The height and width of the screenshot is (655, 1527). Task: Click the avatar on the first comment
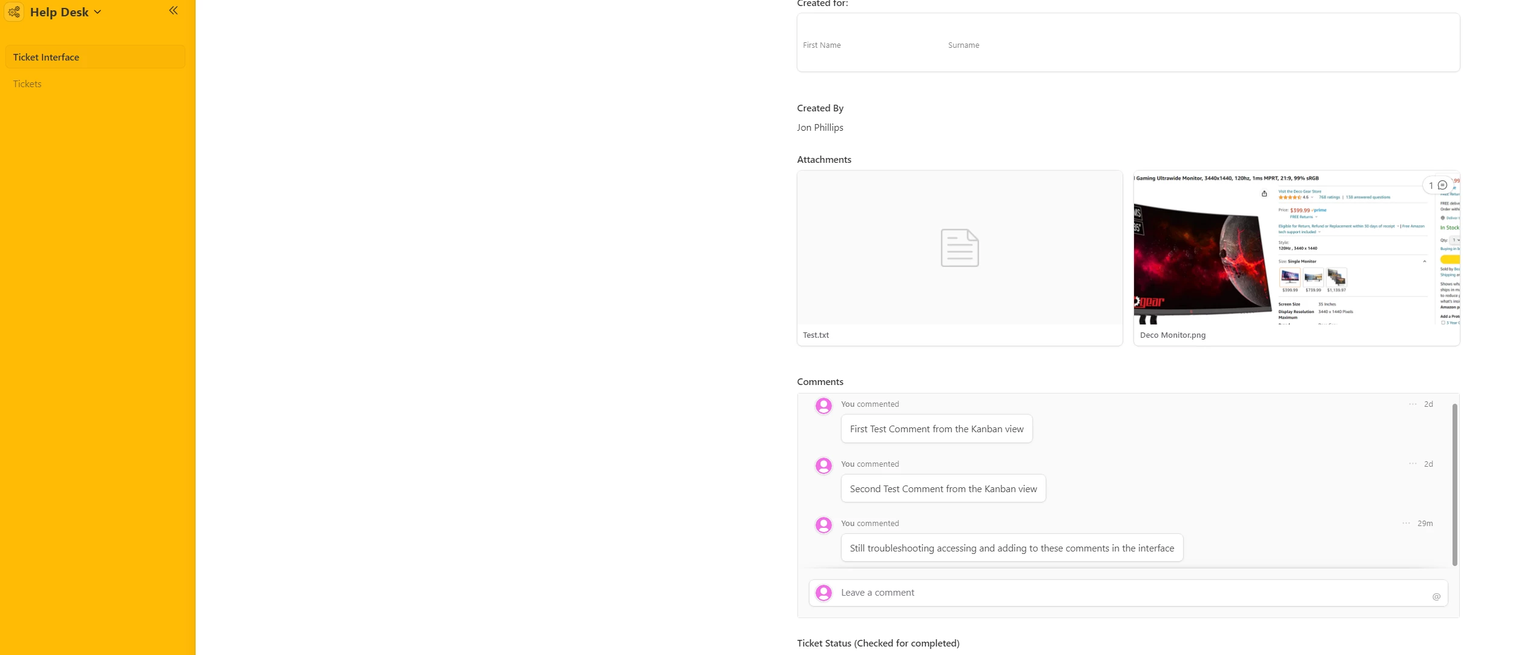823,406
